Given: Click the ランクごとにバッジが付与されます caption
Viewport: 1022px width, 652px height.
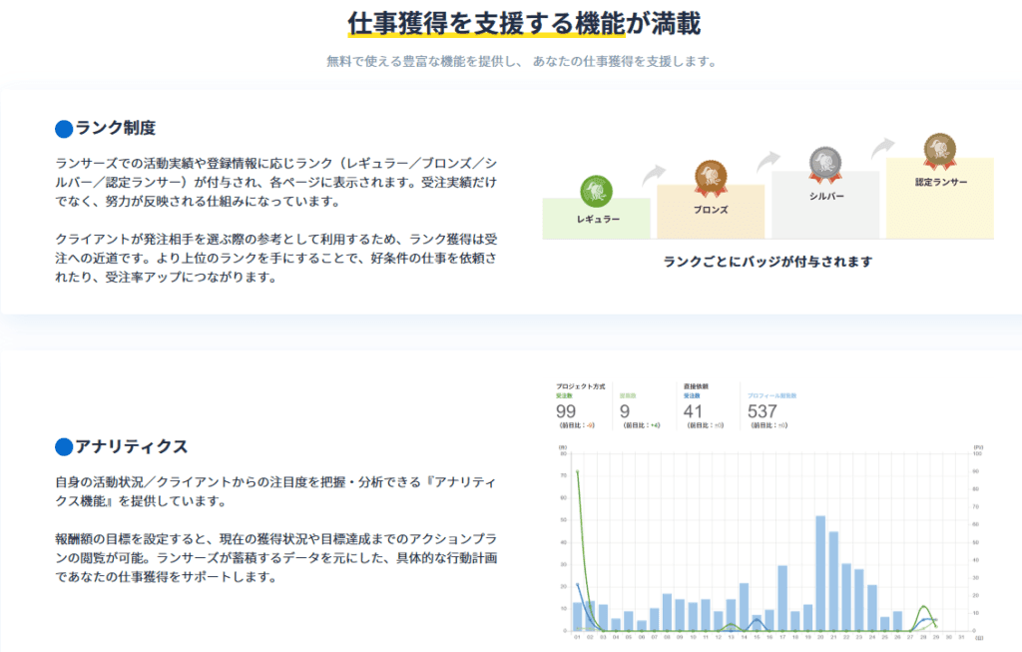Looking at the screenshot, I should pyautogui.click(x=767, y=262).
